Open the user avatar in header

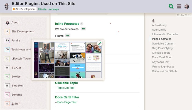(x=187, y=6)
